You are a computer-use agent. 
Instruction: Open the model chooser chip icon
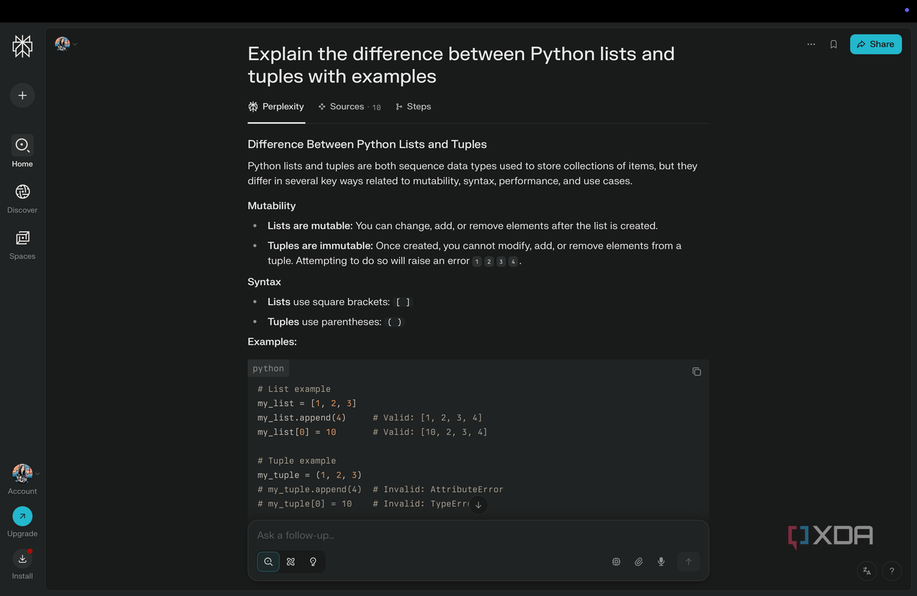click(x=616, y=561)
